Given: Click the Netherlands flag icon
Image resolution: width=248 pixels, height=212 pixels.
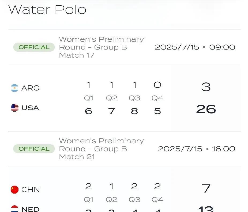Looking at the screenshot, I should (14, 209).
